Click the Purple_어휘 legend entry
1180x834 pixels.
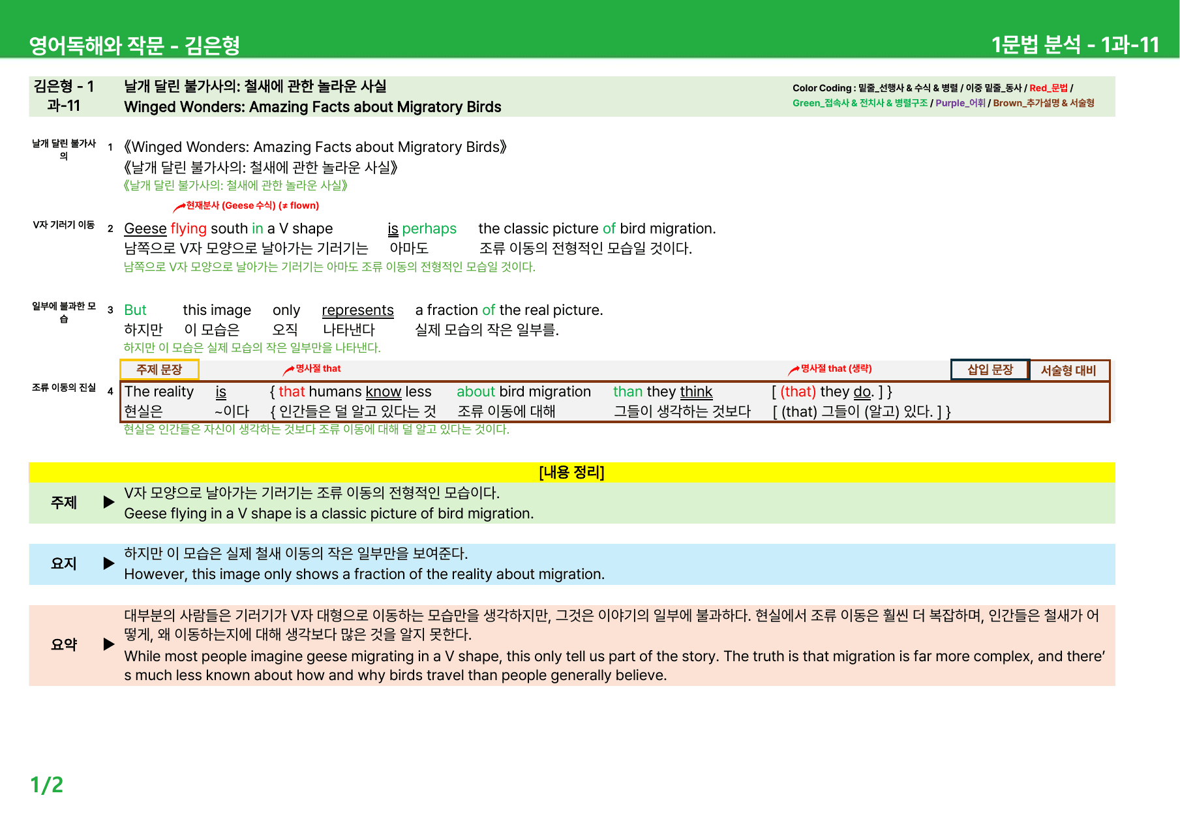coord(960,103)
